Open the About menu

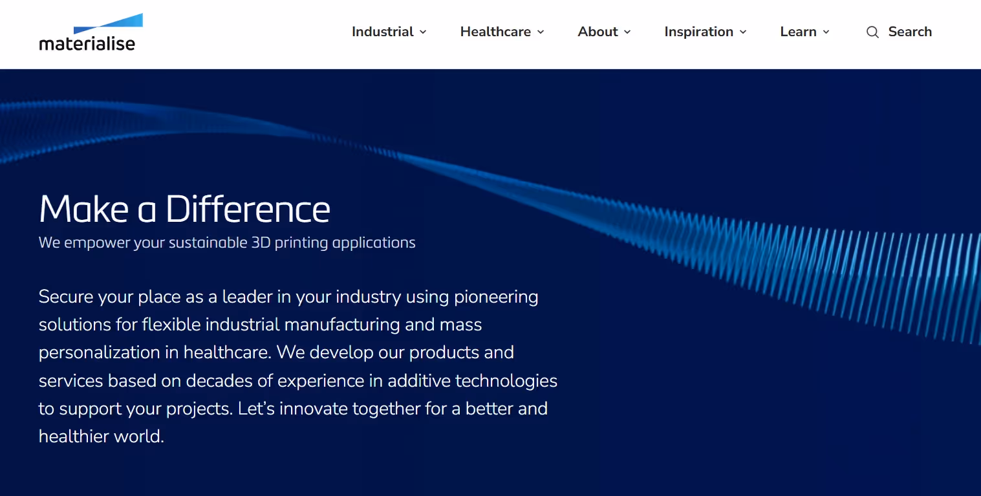coord(598,31)
